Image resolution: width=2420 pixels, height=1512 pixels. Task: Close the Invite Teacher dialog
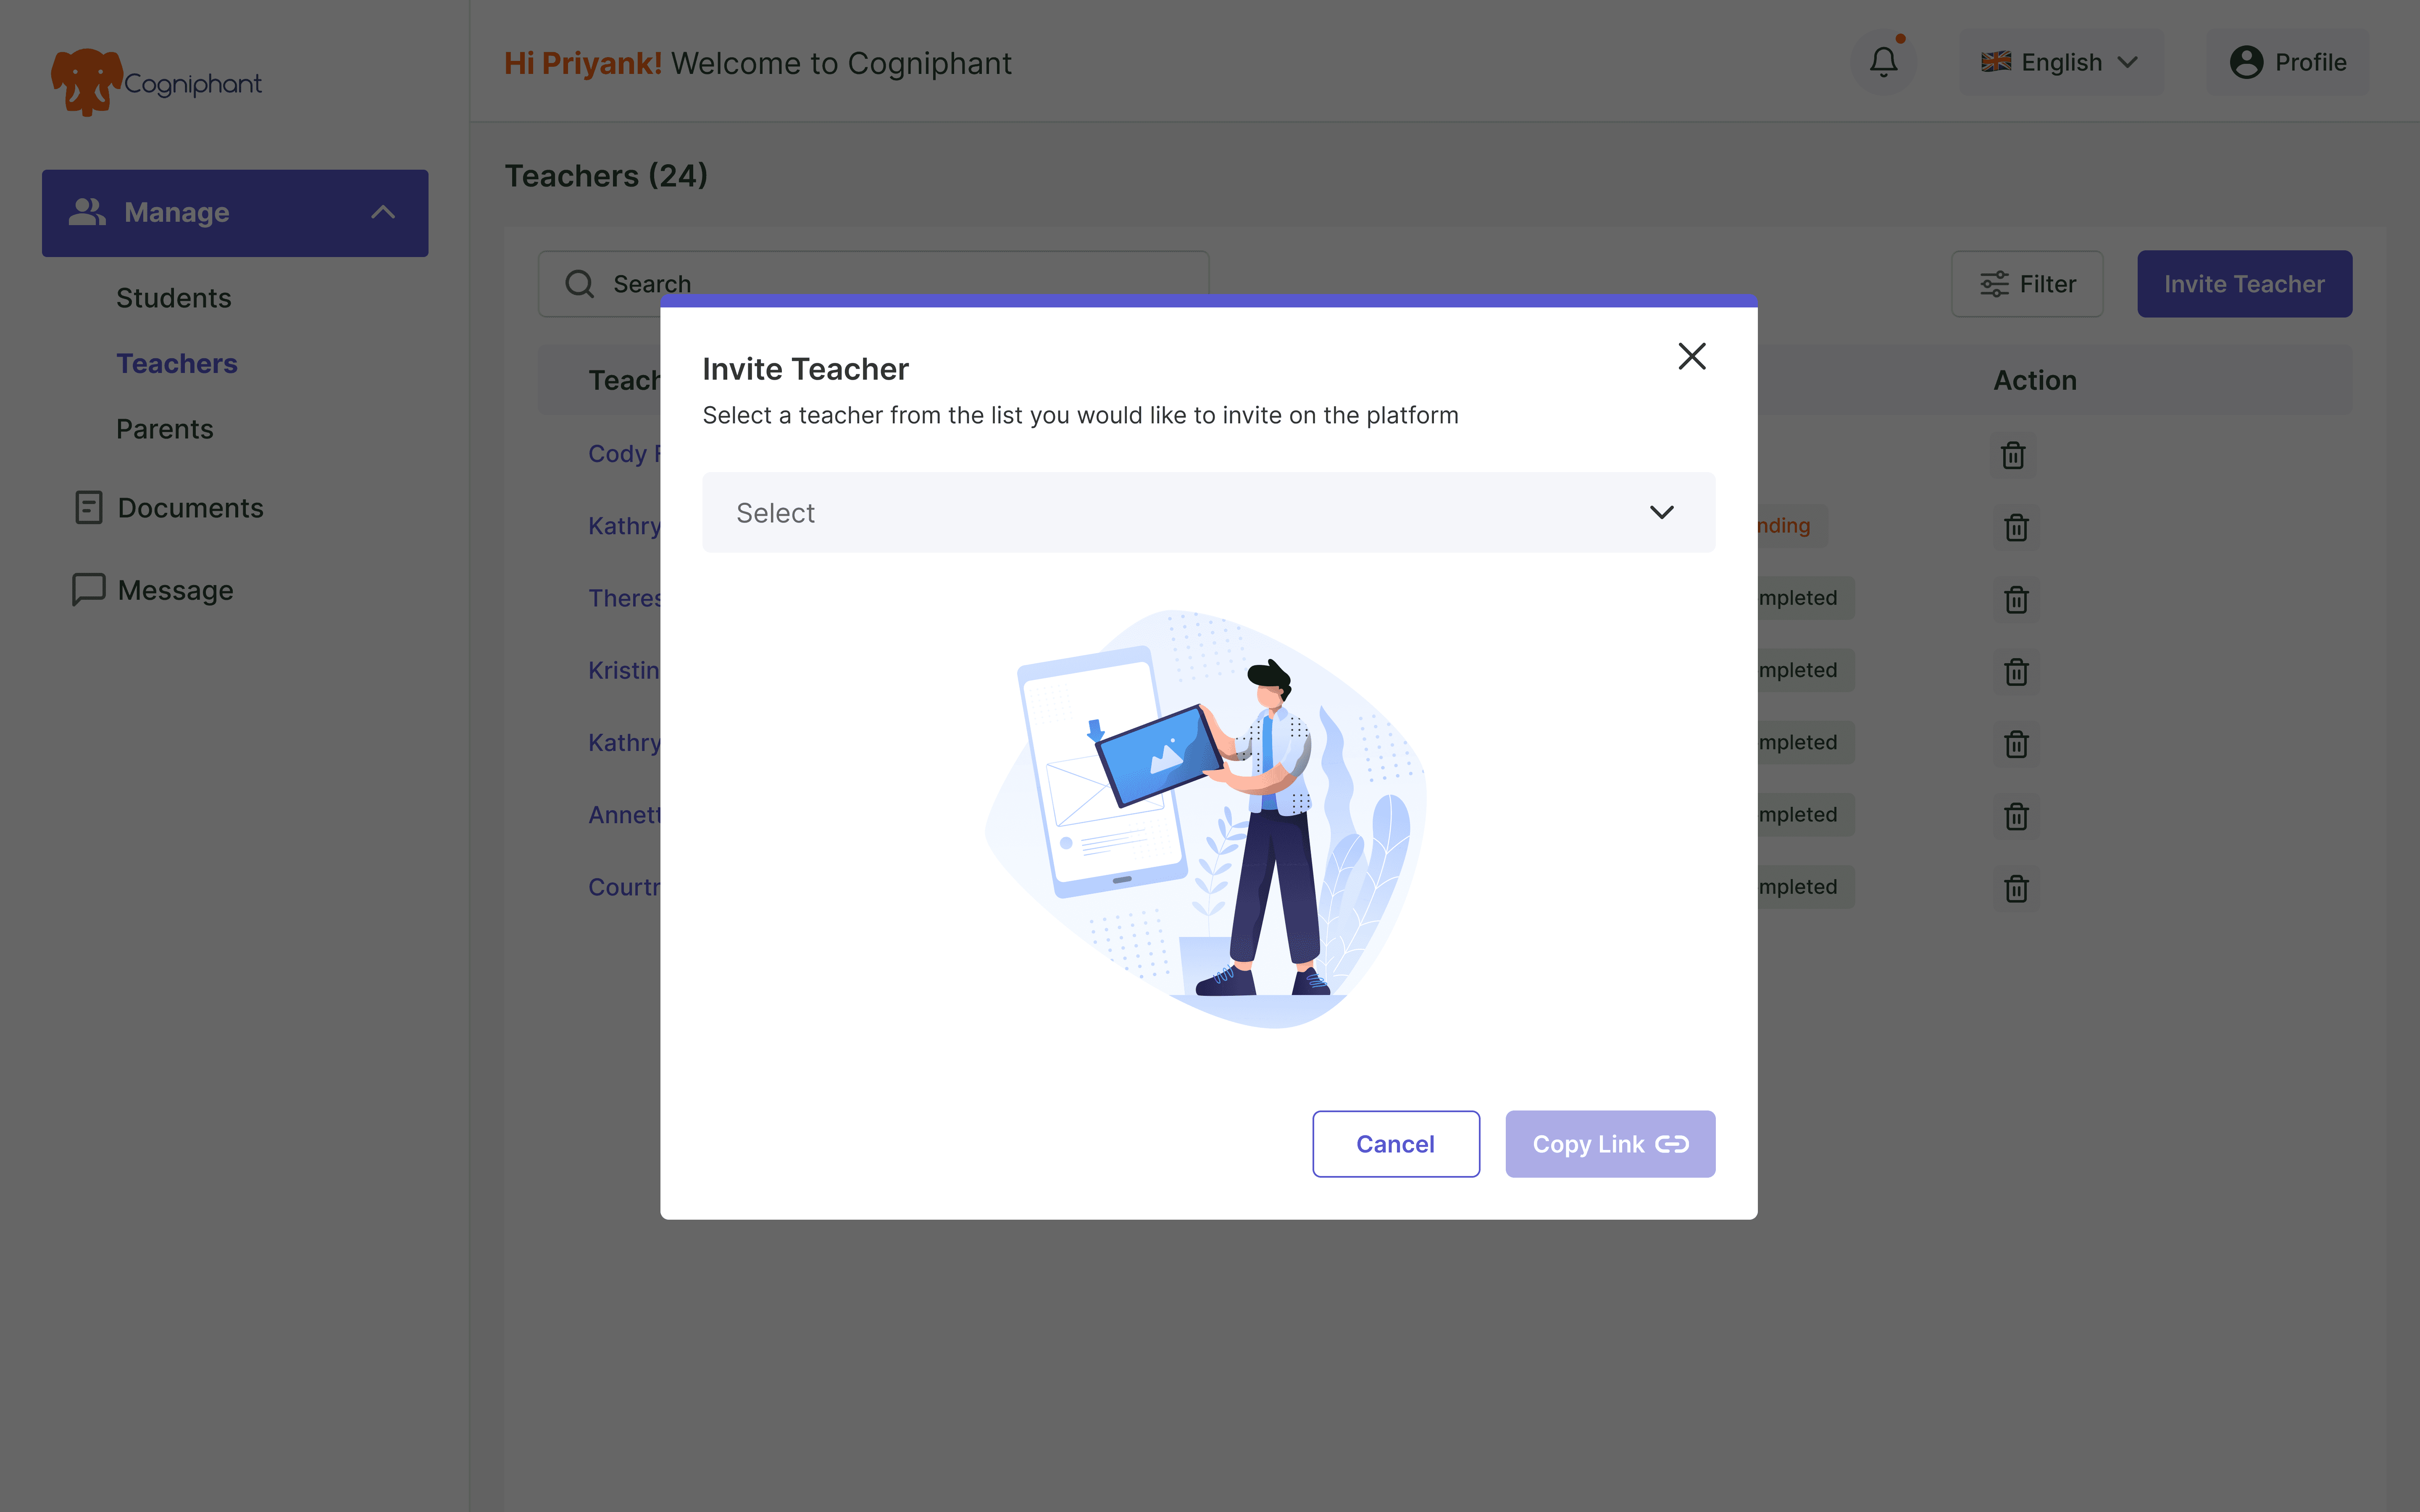click(1691, 356)
